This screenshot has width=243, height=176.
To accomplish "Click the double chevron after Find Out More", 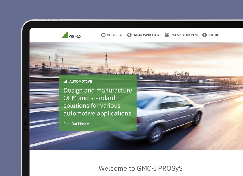I will [88, 124].
